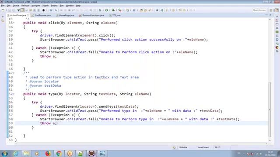Click the 59 : 21 cursor position in status bar
The image size is (280, 157).
217,147
